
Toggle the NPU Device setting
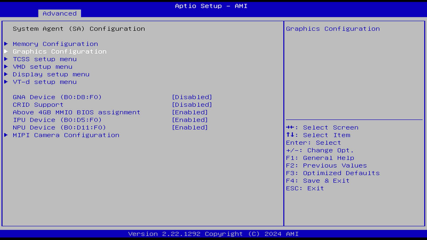tap(190, 127)
